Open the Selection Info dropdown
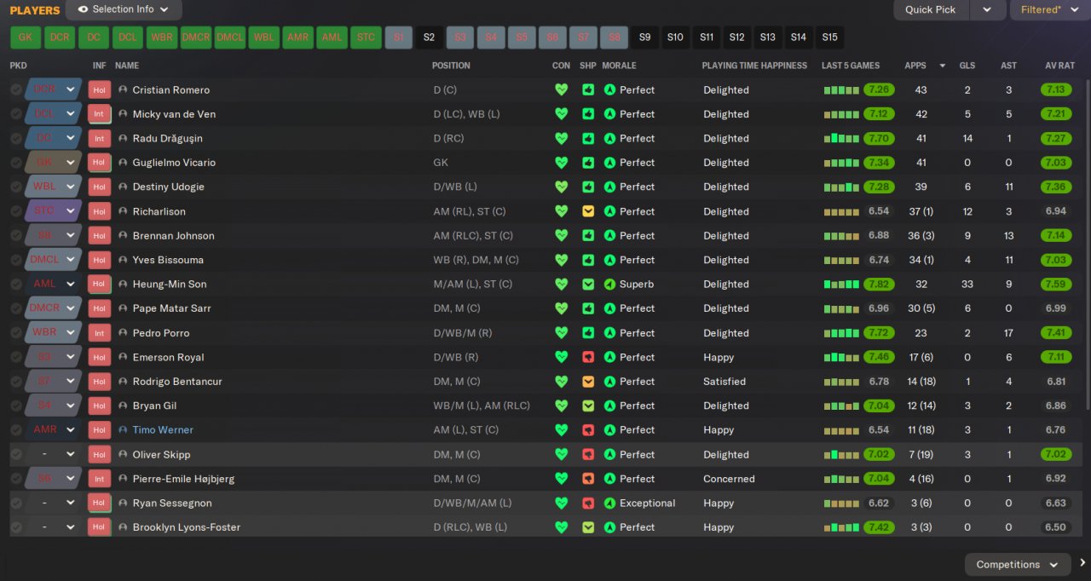The height and width of the screenshot is (581, 1091). coord(124,9)
